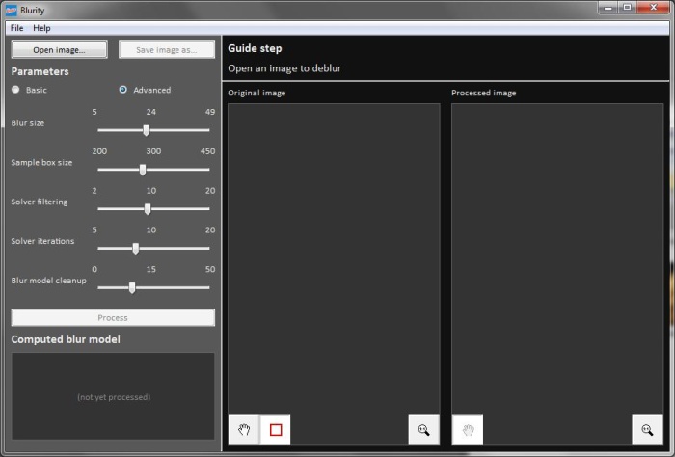Click the Solver filtering slider handle

click(x=148, y=209)
